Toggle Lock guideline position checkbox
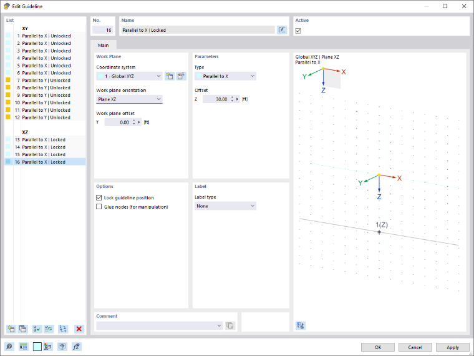Viewport: 474px width, 356px height. click(x=99, y=198)
